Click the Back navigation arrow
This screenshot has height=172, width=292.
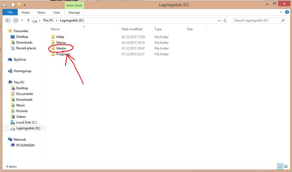click(8, 20)
